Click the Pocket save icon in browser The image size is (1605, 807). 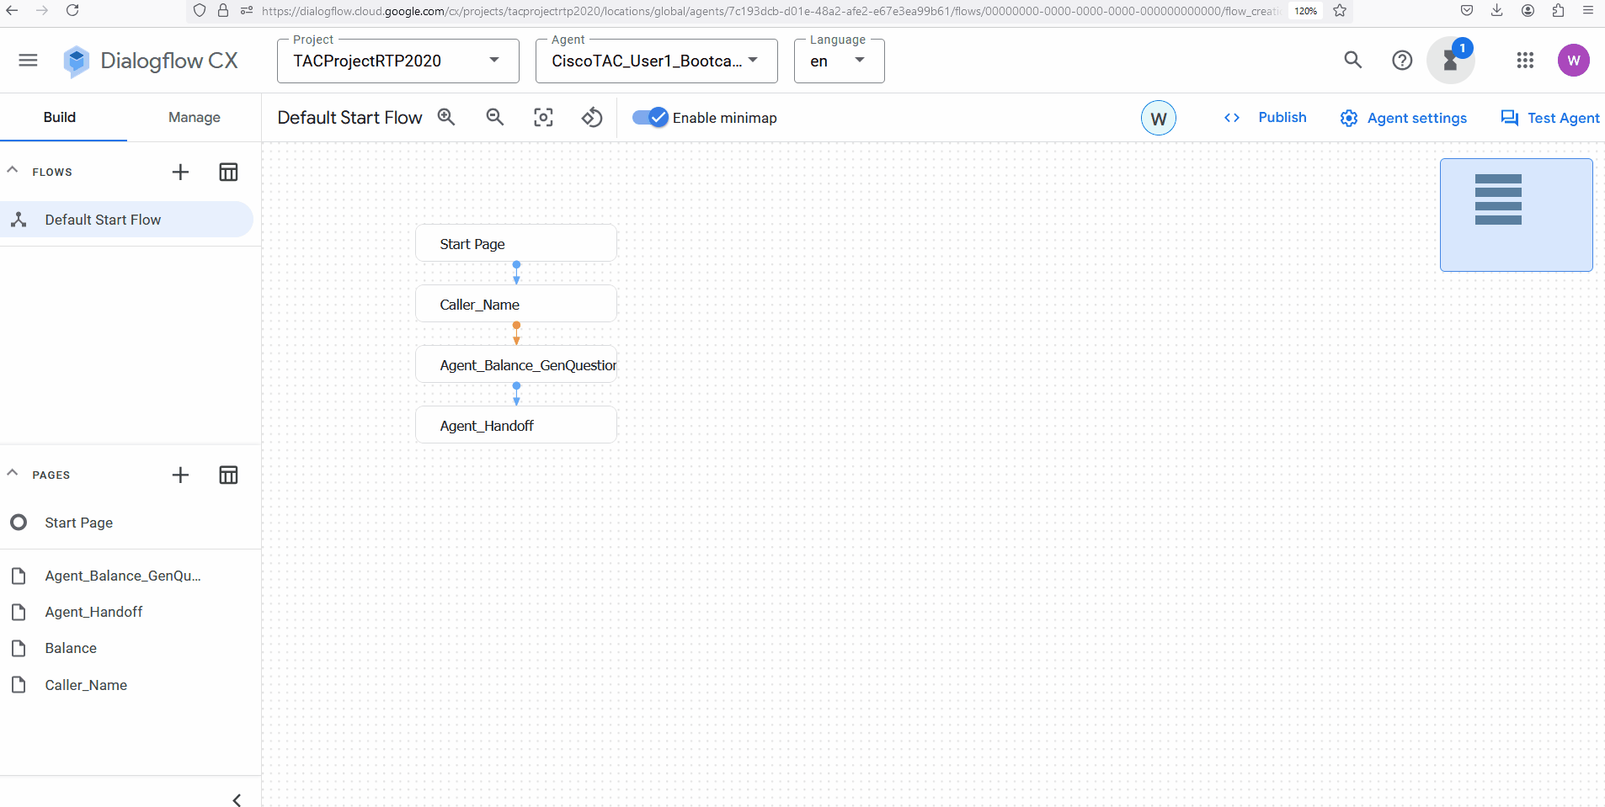tap(1467, 11)
